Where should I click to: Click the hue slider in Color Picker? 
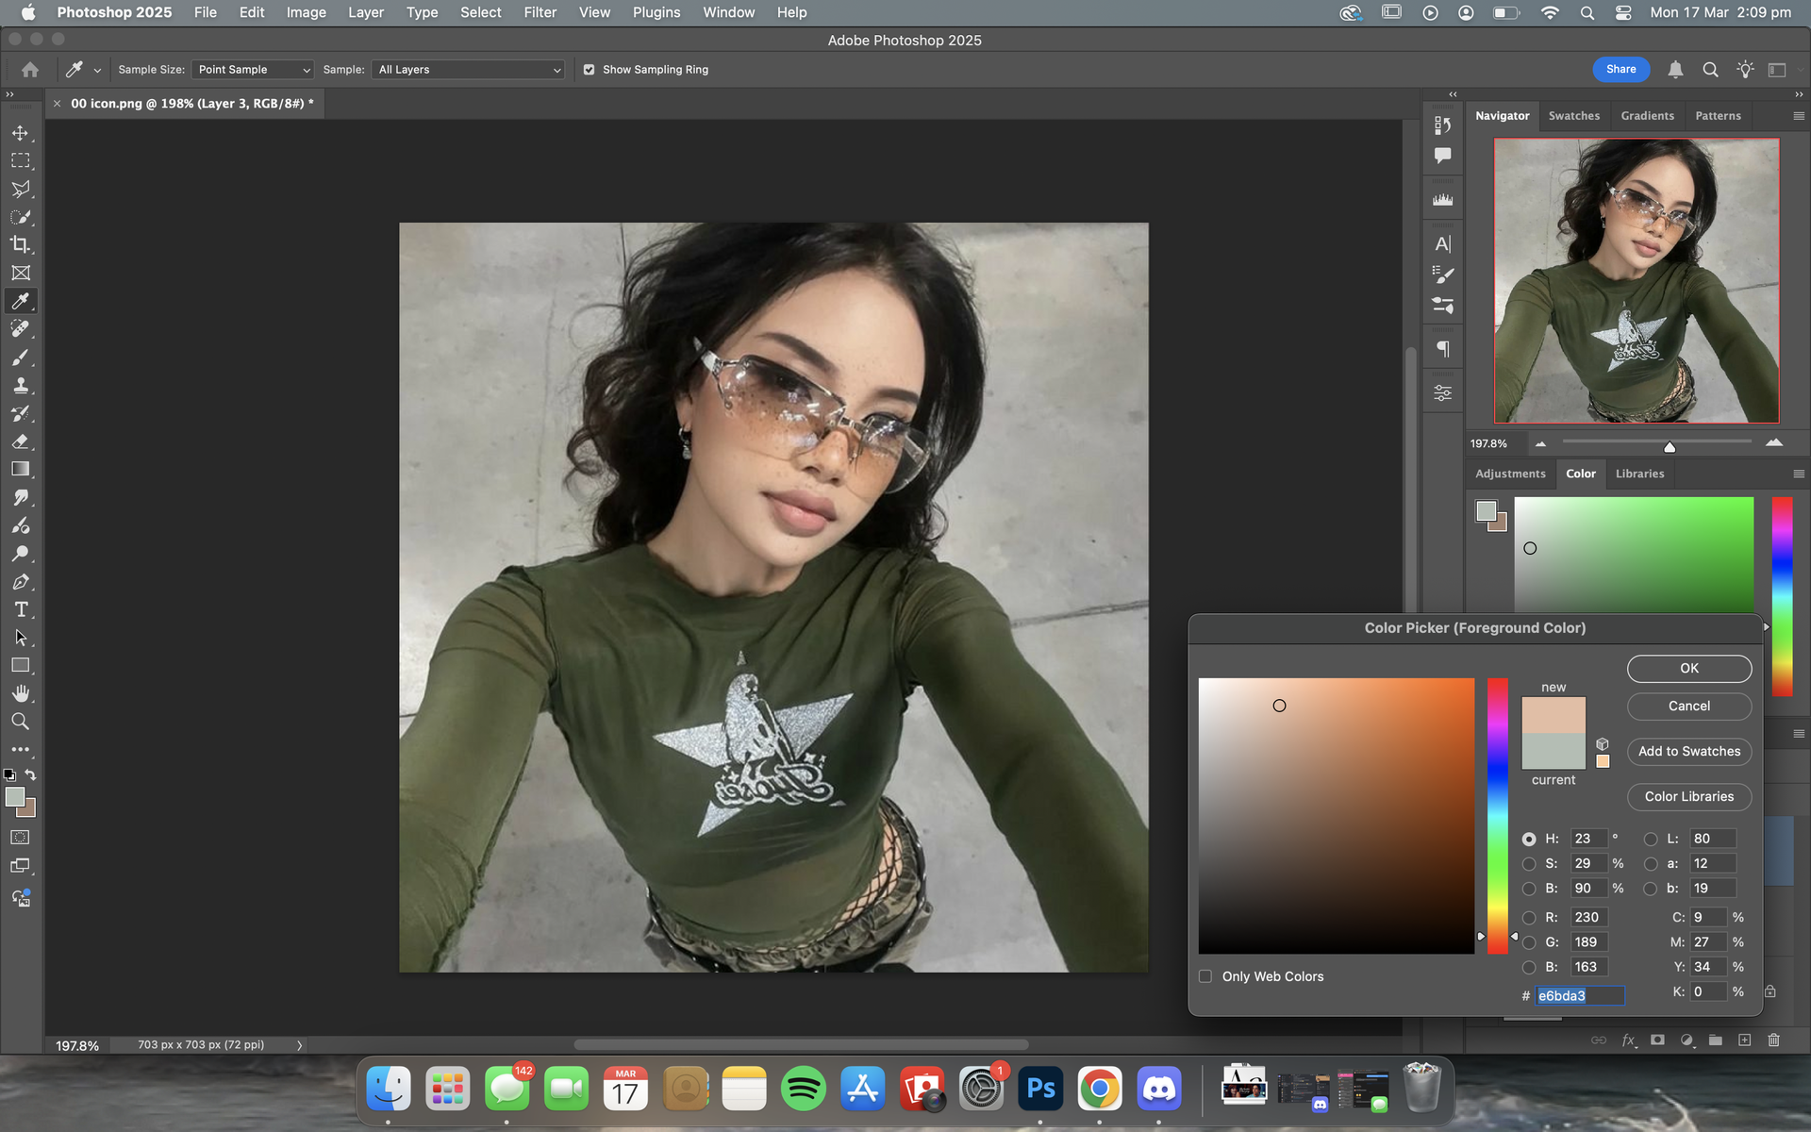(1498, 816)
